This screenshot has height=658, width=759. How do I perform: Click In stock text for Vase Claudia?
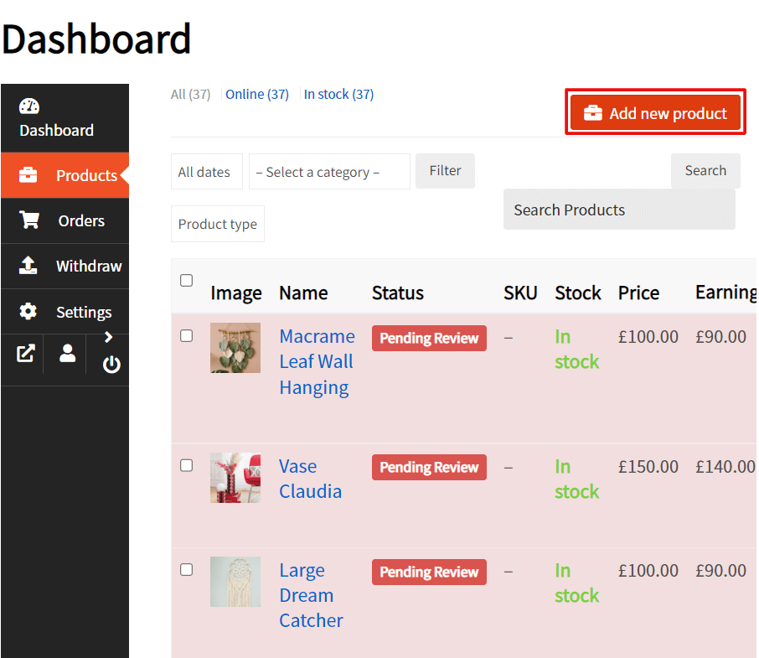[x=576, y=479]
